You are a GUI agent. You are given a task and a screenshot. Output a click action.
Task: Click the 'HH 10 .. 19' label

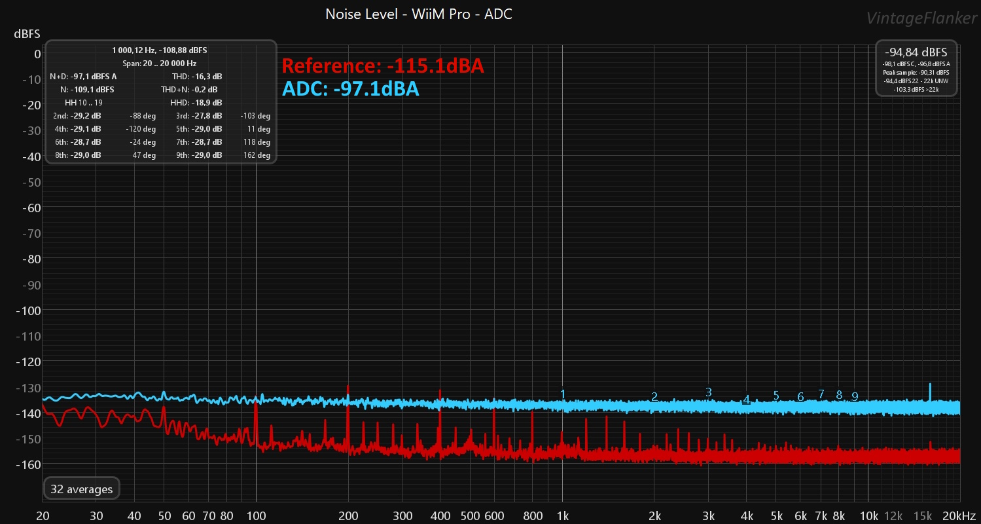point(84,103)
